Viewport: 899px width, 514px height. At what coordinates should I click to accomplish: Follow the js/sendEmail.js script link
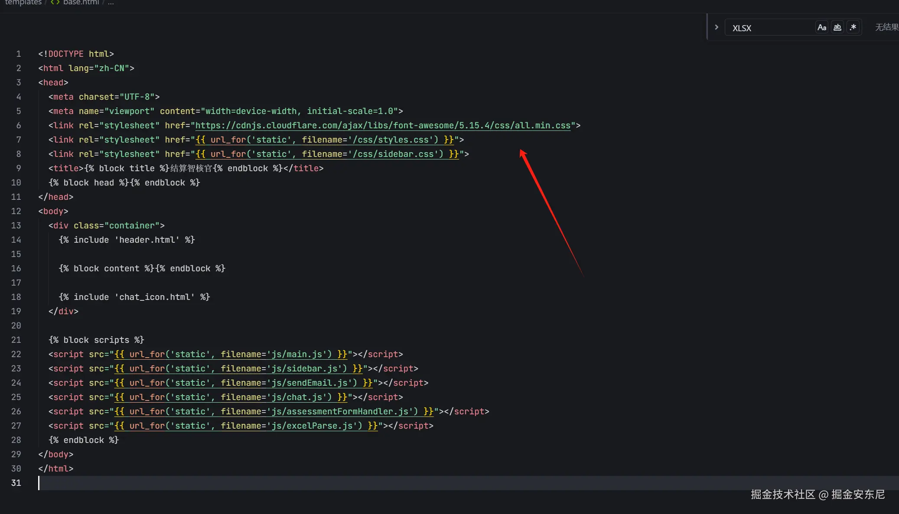pos(243,383)
